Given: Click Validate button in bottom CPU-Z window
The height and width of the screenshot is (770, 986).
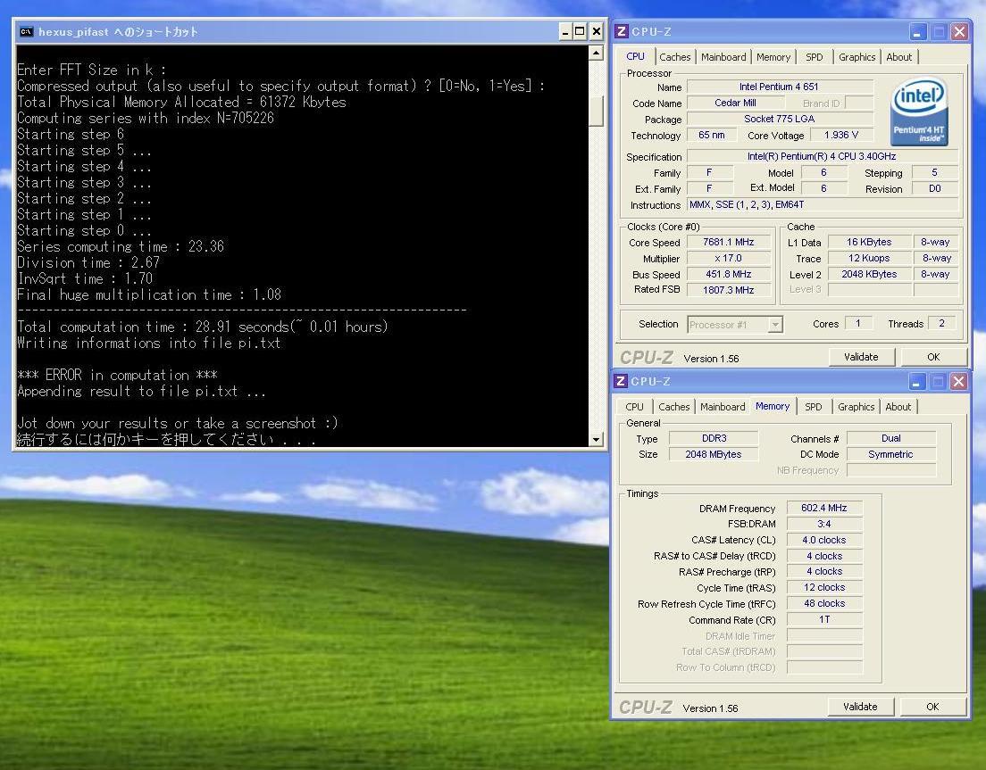Looking at the screenshot, I should (x=860, y=707).
